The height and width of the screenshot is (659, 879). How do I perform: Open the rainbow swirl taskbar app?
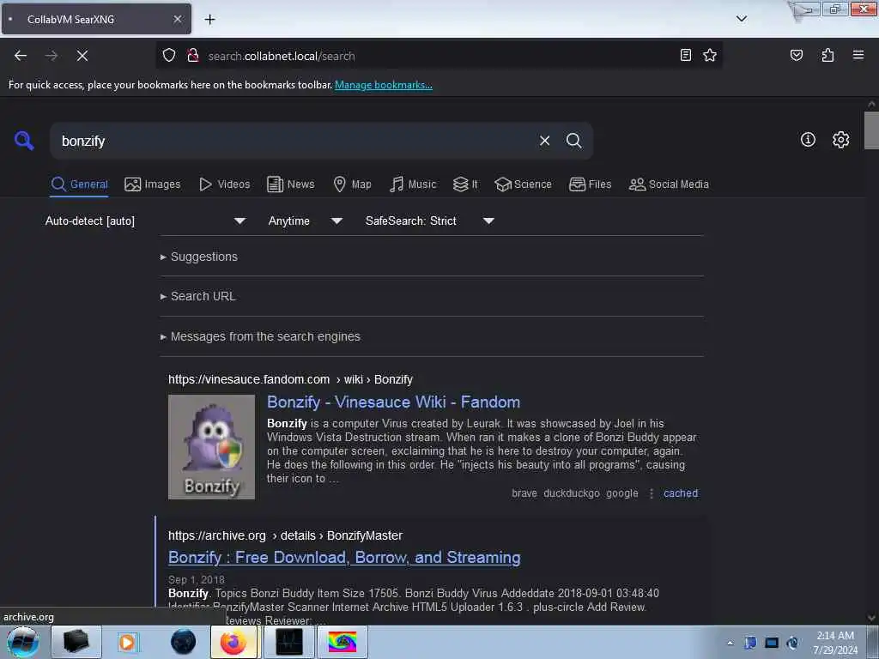pyautogui.click(x=343, y=642)
